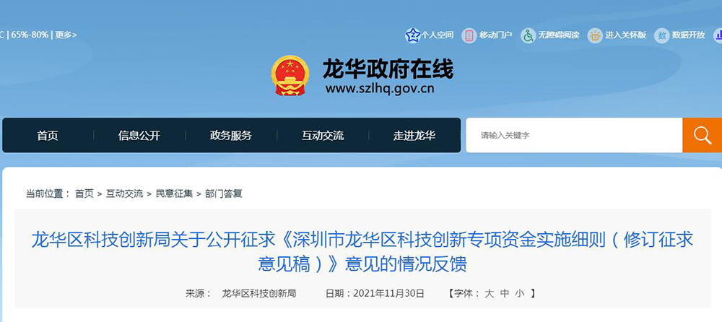The width and height of the screenshot is (722, 322).
Task: Click 民意征集 breadcrumb link
Action: tap(174, 194)
